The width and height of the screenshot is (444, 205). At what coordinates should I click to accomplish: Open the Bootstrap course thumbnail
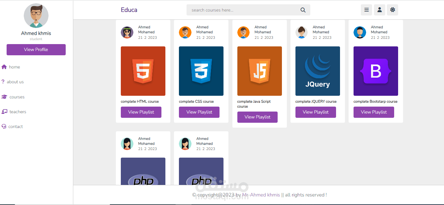tap(376, 71)
